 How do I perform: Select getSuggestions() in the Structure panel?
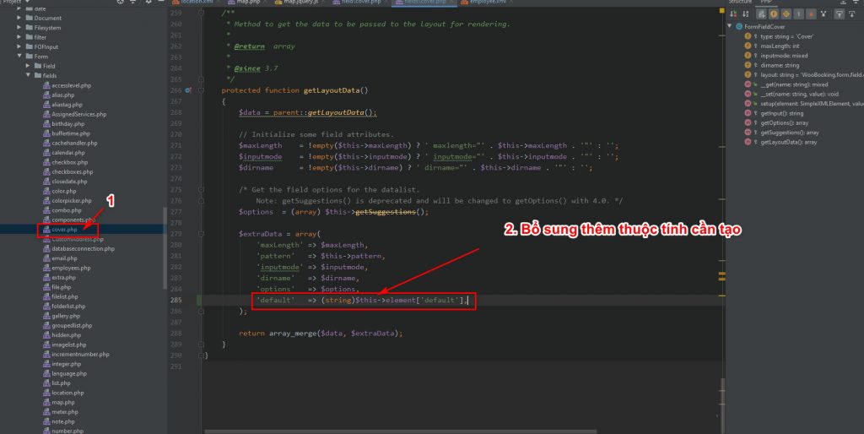pyautogui.click(x=789, y=133)
